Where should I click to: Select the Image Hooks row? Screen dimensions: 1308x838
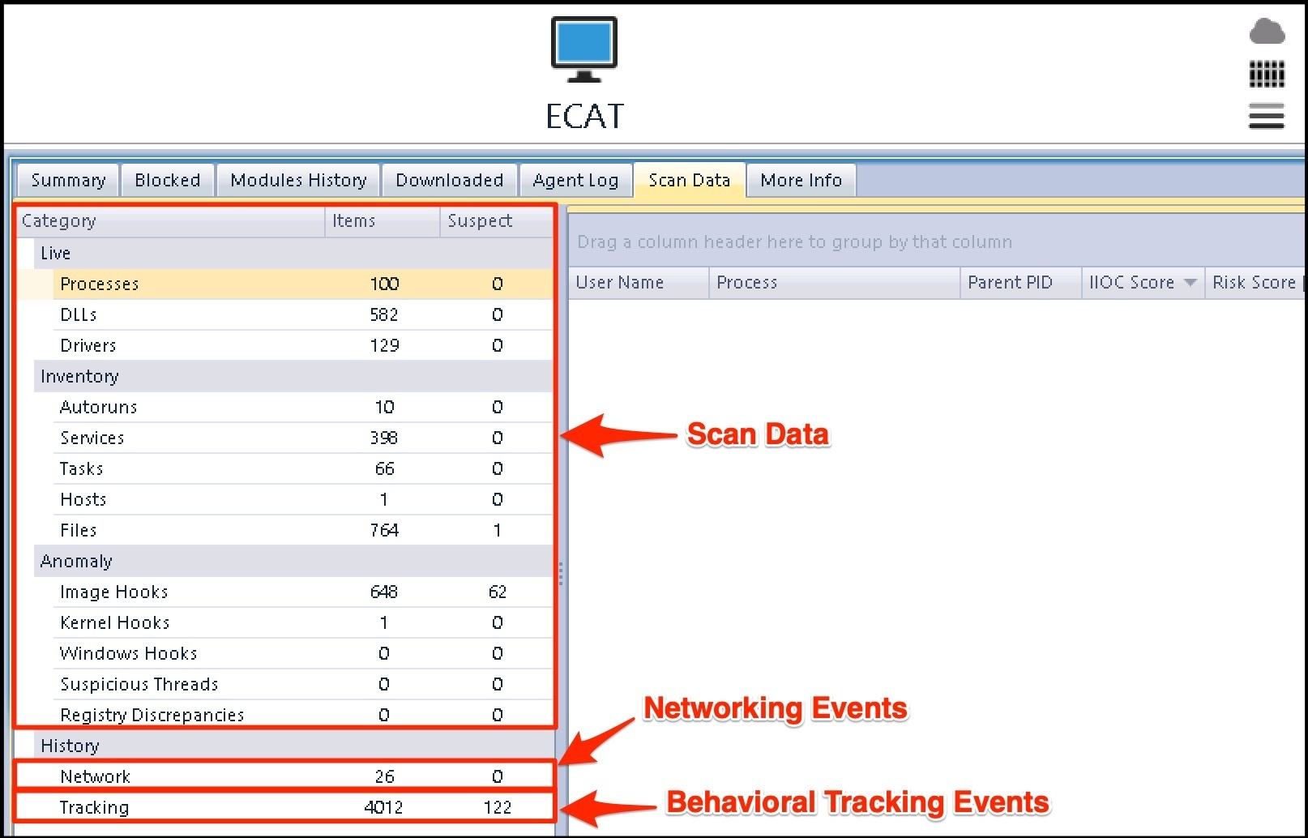pos(303,592)
